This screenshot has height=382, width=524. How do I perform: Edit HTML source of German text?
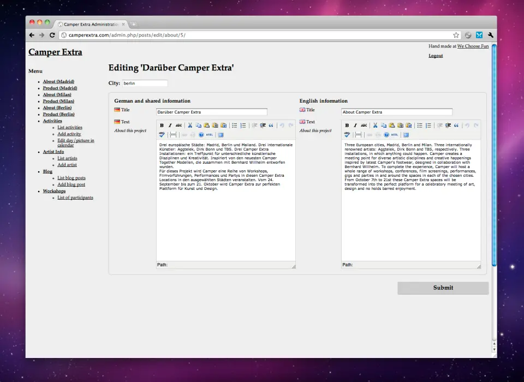pyautogui.click(x=210, y=135)
